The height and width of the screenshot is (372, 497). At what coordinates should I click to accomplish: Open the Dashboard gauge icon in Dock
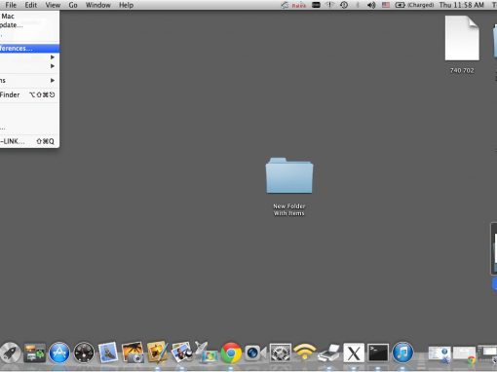84,353
